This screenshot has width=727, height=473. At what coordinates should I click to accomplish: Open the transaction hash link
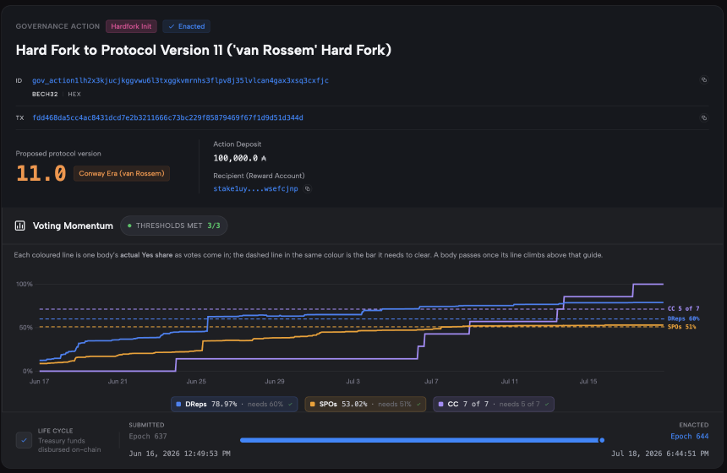pos(168,117)
